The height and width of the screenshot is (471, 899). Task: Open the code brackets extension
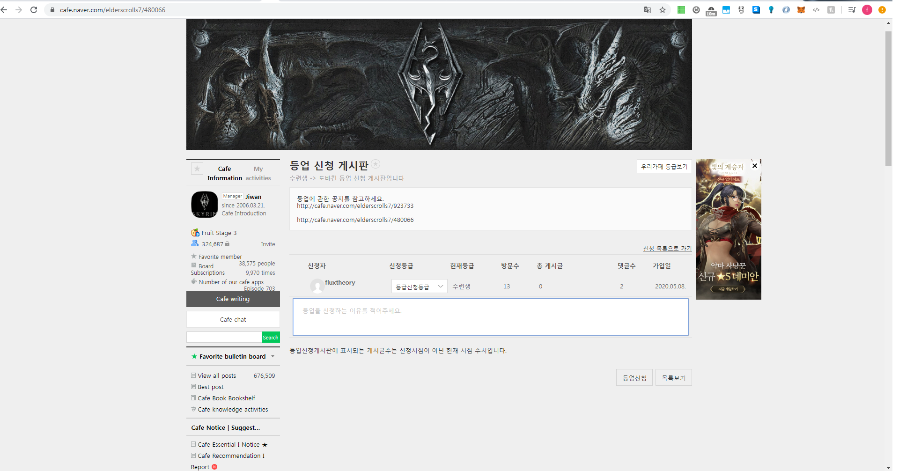816,10
